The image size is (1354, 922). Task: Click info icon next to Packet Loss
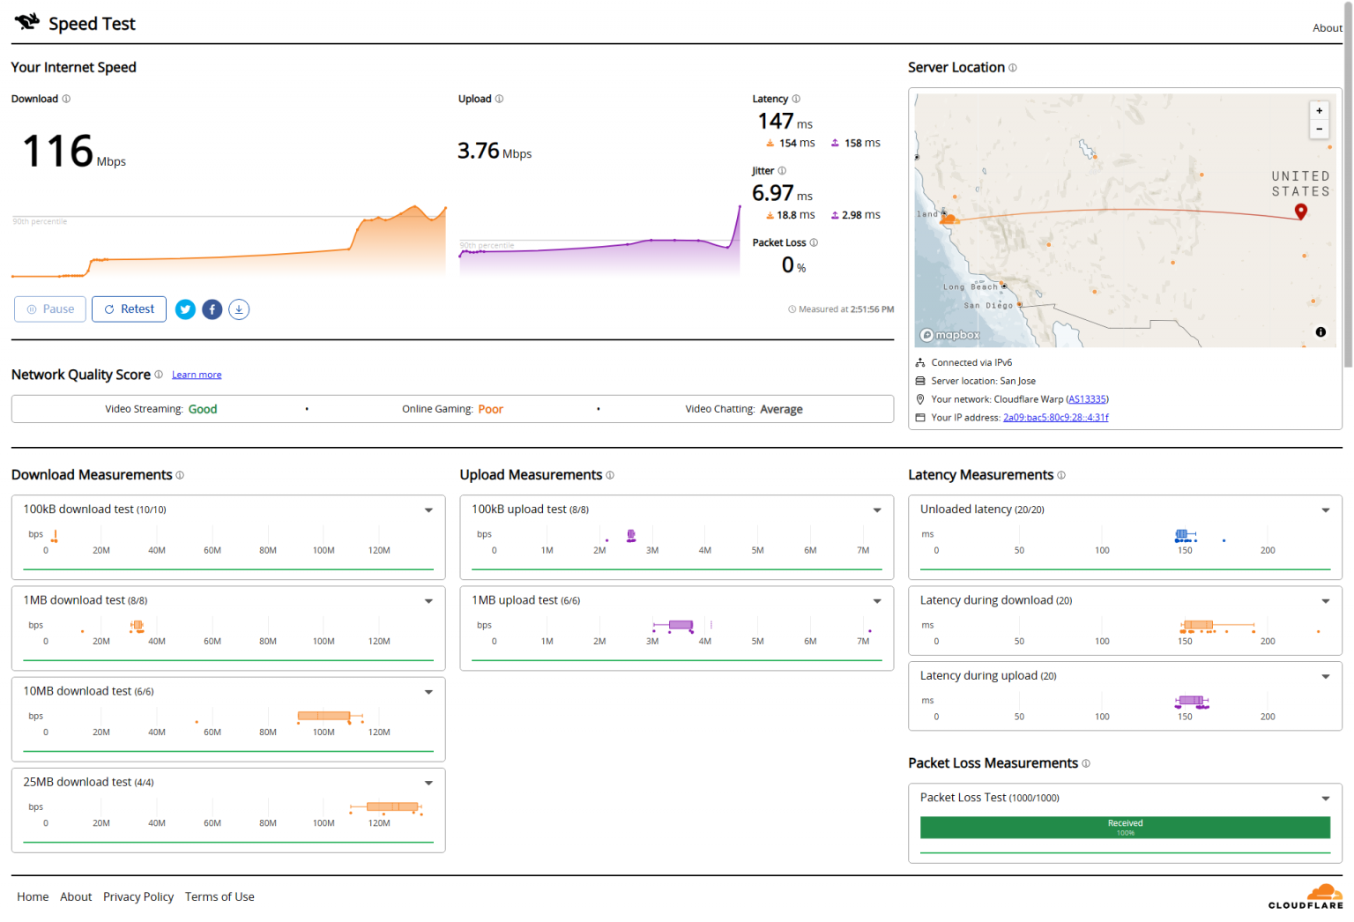pos(814,242)
